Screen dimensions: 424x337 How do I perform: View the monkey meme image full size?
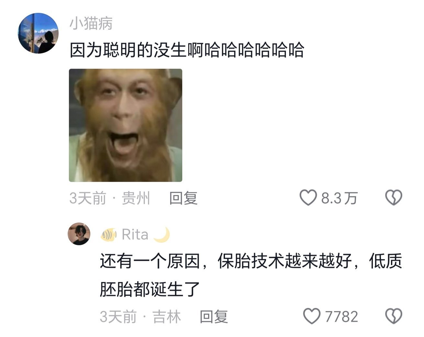pyautogui.click(x=126, y=125)
